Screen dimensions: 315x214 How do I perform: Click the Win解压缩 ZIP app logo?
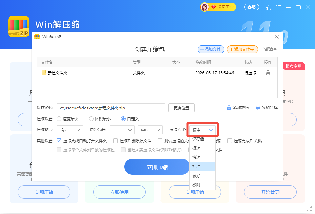[19, 27]
